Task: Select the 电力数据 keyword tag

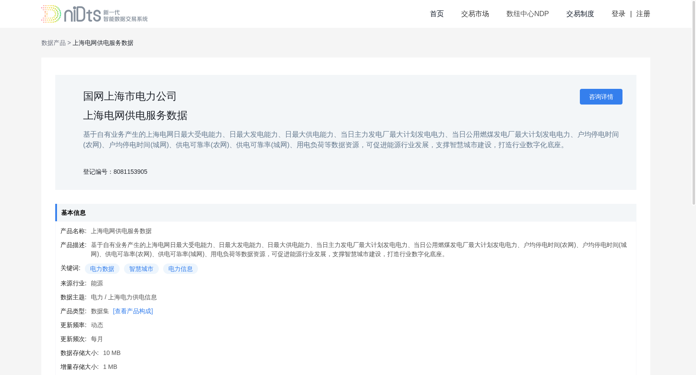Action: (102, 269)
